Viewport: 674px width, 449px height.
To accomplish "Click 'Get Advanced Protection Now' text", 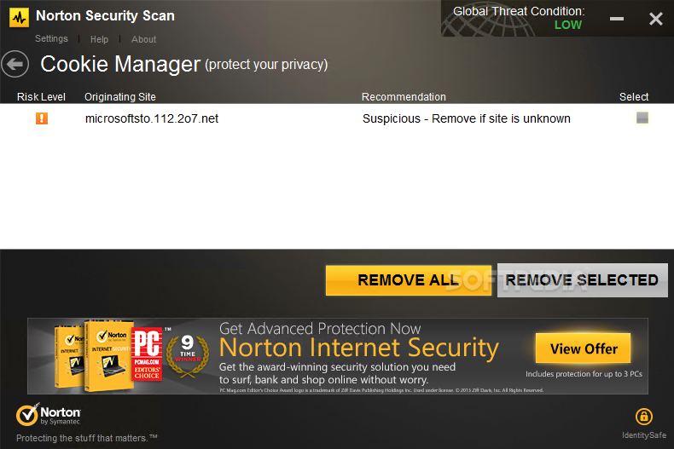I will pyautogui.click(x=320, y=329).
